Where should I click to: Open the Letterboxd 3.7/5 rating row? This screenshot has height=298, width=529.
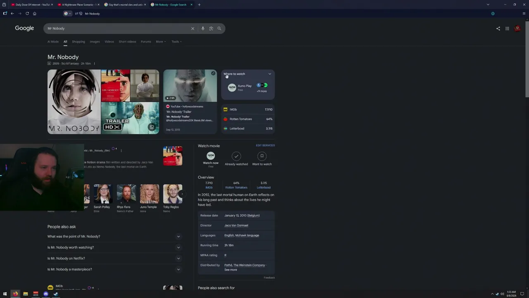(x=248, y=129)
